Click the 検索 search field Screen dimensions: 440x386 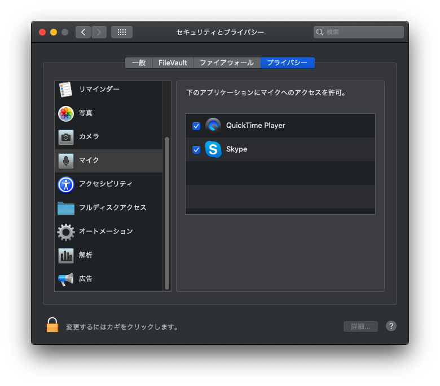click(359, 32)
